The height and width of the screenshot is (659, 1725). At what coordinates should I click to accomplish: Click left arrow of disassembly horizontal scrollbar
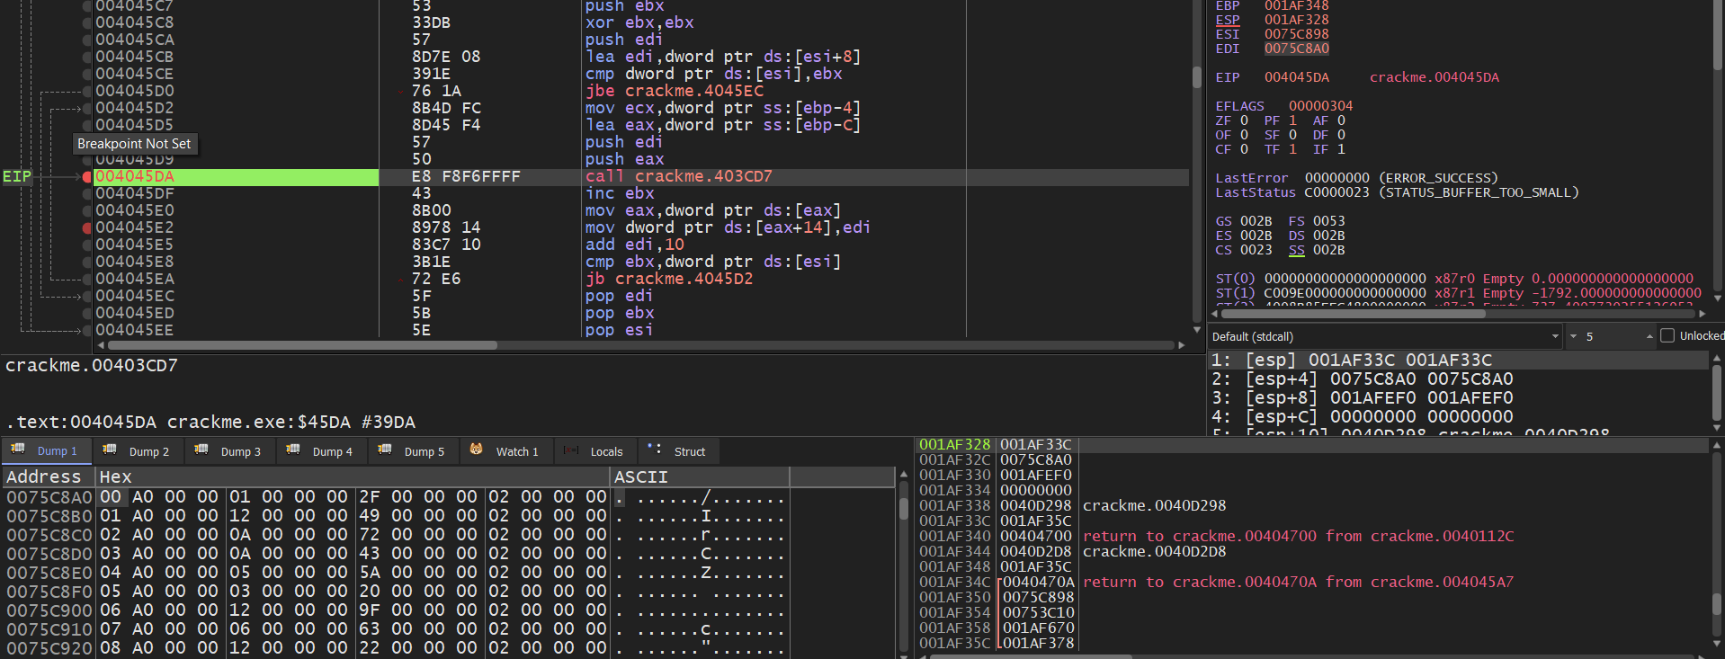coord(101,345)
